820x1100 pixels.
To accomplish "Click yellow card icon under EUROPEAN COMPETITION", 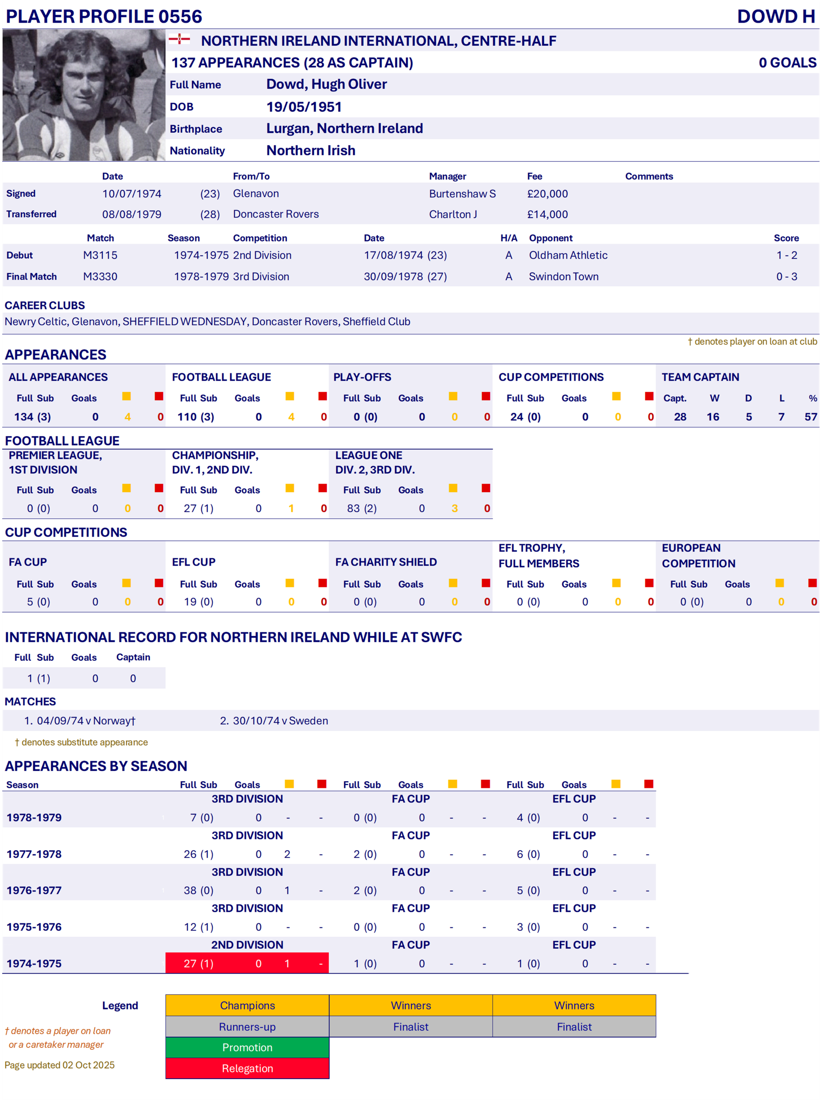I will pyautogui.click(x=780, y=583).
